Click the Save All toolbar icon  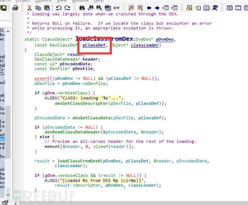pyautogui.click(x=4, y=8)
